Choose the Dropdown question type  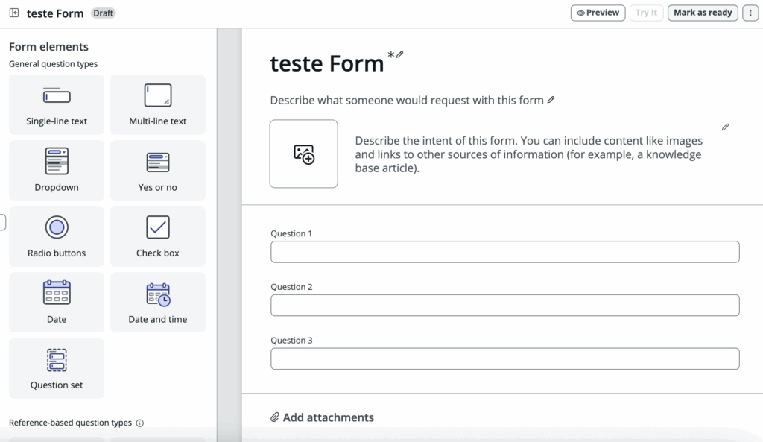[x=57, y=171]
